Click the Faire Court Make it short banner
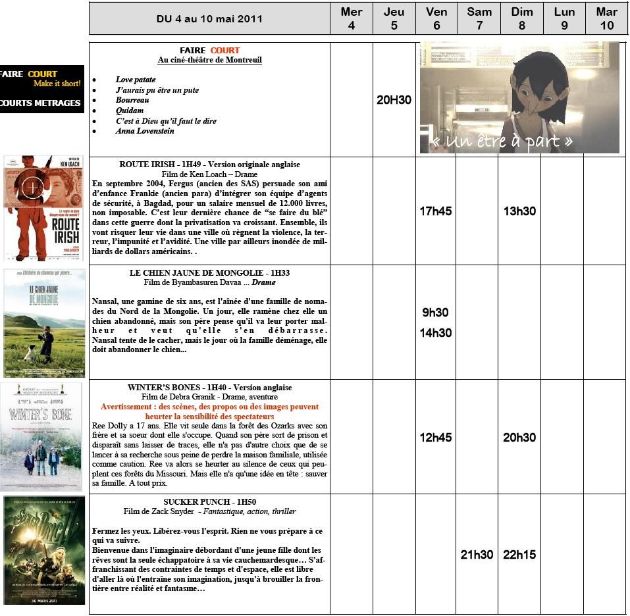The height and width of the screenshot is (616, 630). pyautogui.click(x=41, y=89)
